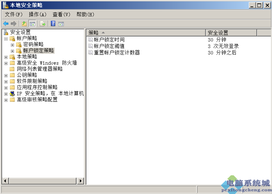This screenshot has height=194, width=272.
Task: Minimize the 本地安全策略 window
Action: click(252, 5)
